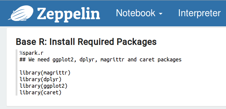Go home via the Zeppelin wordmark
Viewport: 226px width, 109px height.
tap(68, 14)
